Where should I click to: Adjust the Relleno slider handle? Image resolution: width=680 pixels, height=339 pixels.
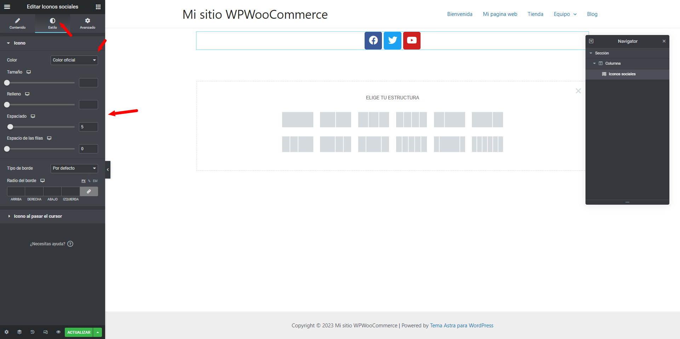click(7, 105)
